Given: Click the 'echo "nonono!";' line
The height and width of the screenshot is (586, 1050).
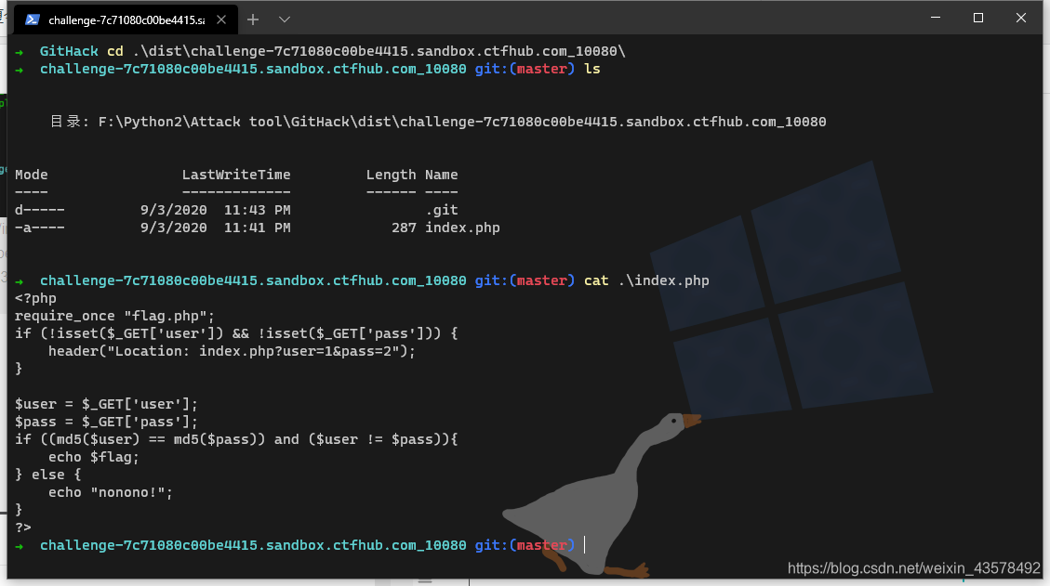Looking at the screenshot, I should click(x=111, y=492).
